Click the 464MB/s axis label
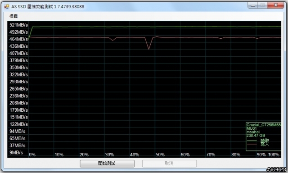Image resolution: width=288 pixels, height=173 pixels. pos(18,39)
